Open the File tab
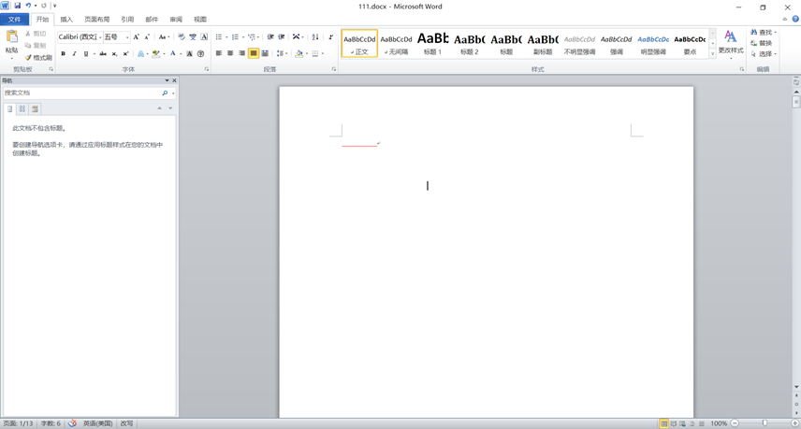 point(14,20)
